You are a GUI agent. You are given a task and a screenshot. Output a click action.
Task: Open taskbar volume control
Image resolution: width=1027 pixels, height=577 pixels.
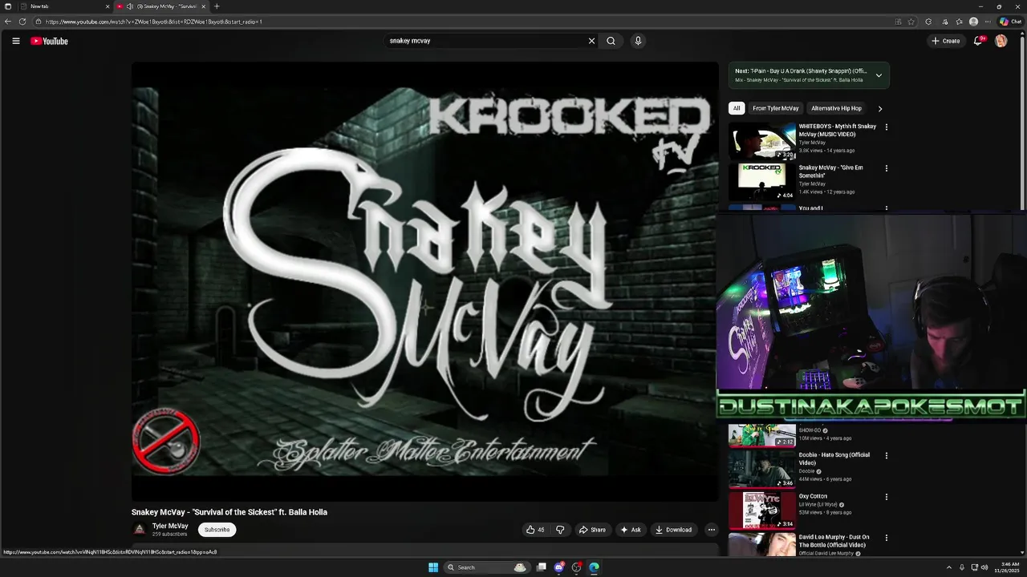point(984,567)
